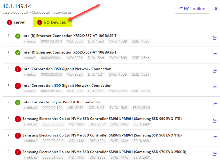Expand the vmnic0 I350 Gigabit row
Viewport: 220px width, 163px height.
click(8, 68)
